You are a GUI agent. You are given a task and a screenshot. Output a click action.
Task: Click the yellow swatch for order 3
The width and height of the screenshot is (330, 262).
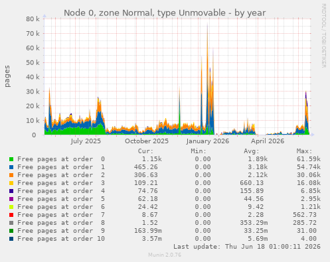(11, 183)
